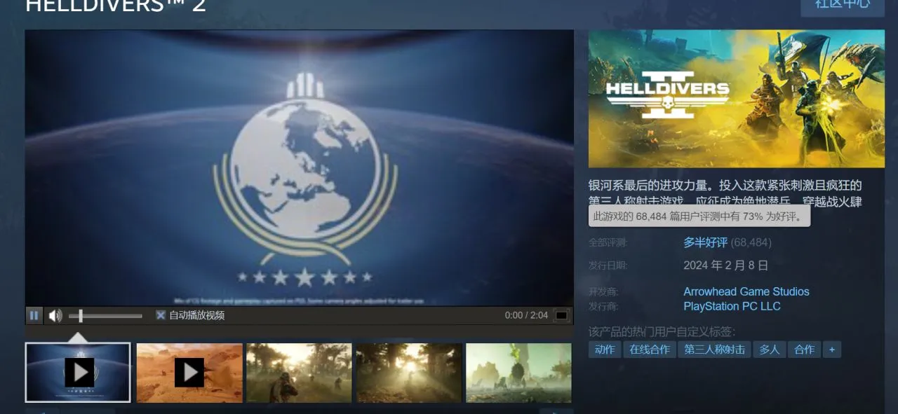Mute the trailer volume speaker icon

(55, 316)
